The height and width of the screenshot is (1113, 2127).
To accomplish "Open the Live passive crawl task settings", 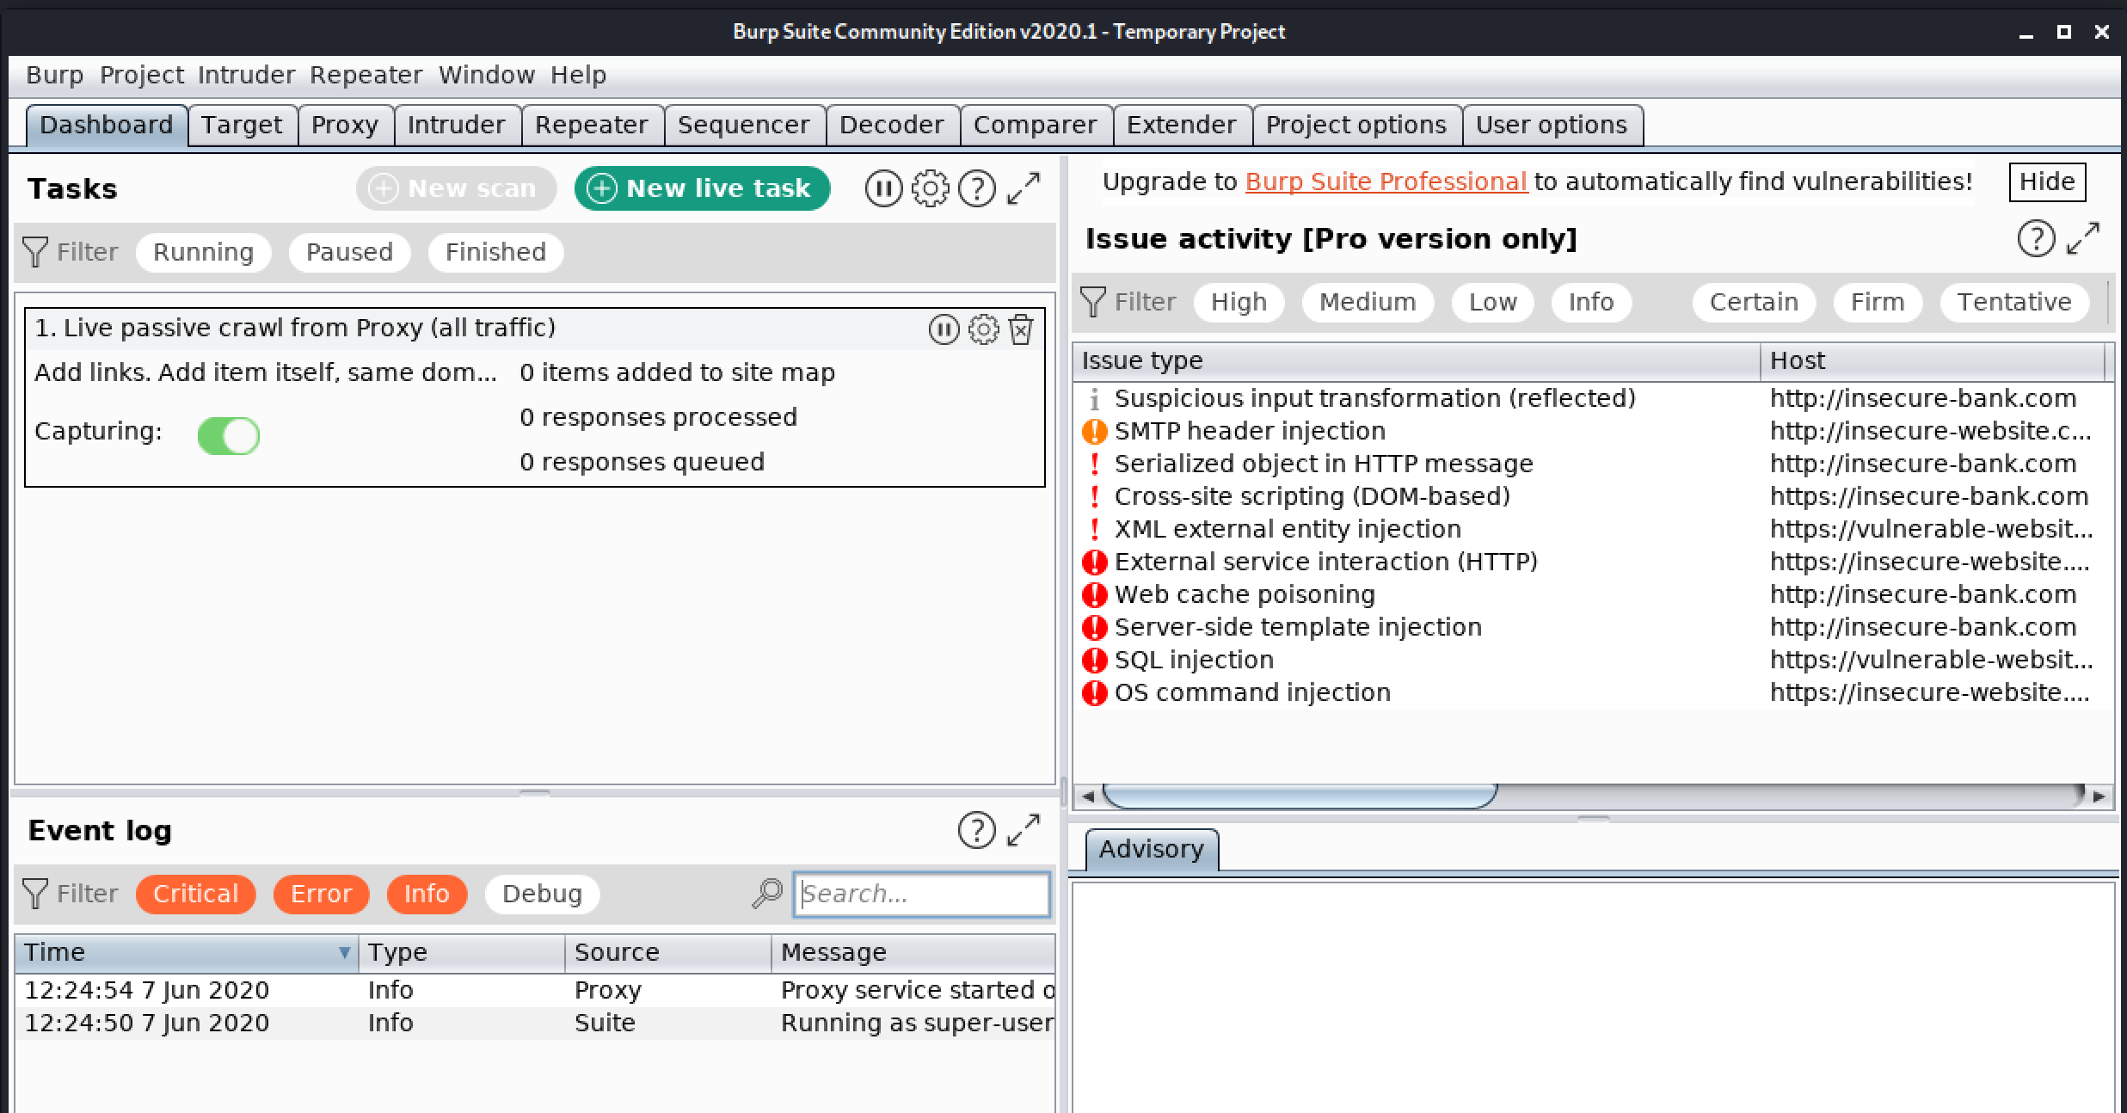I will click(983, 329).
